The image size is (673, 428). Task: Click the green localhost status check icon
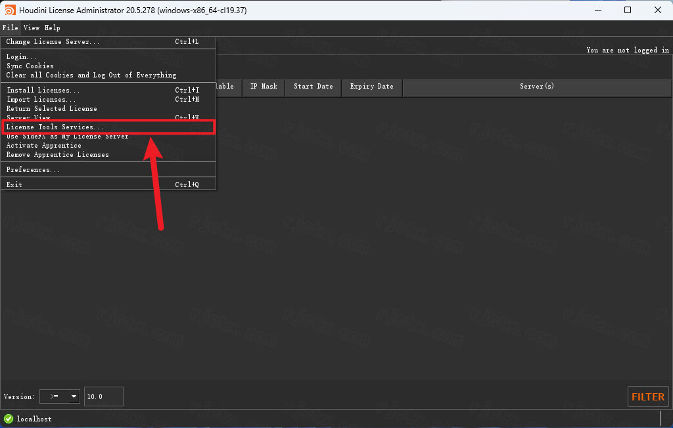point(9,419)
